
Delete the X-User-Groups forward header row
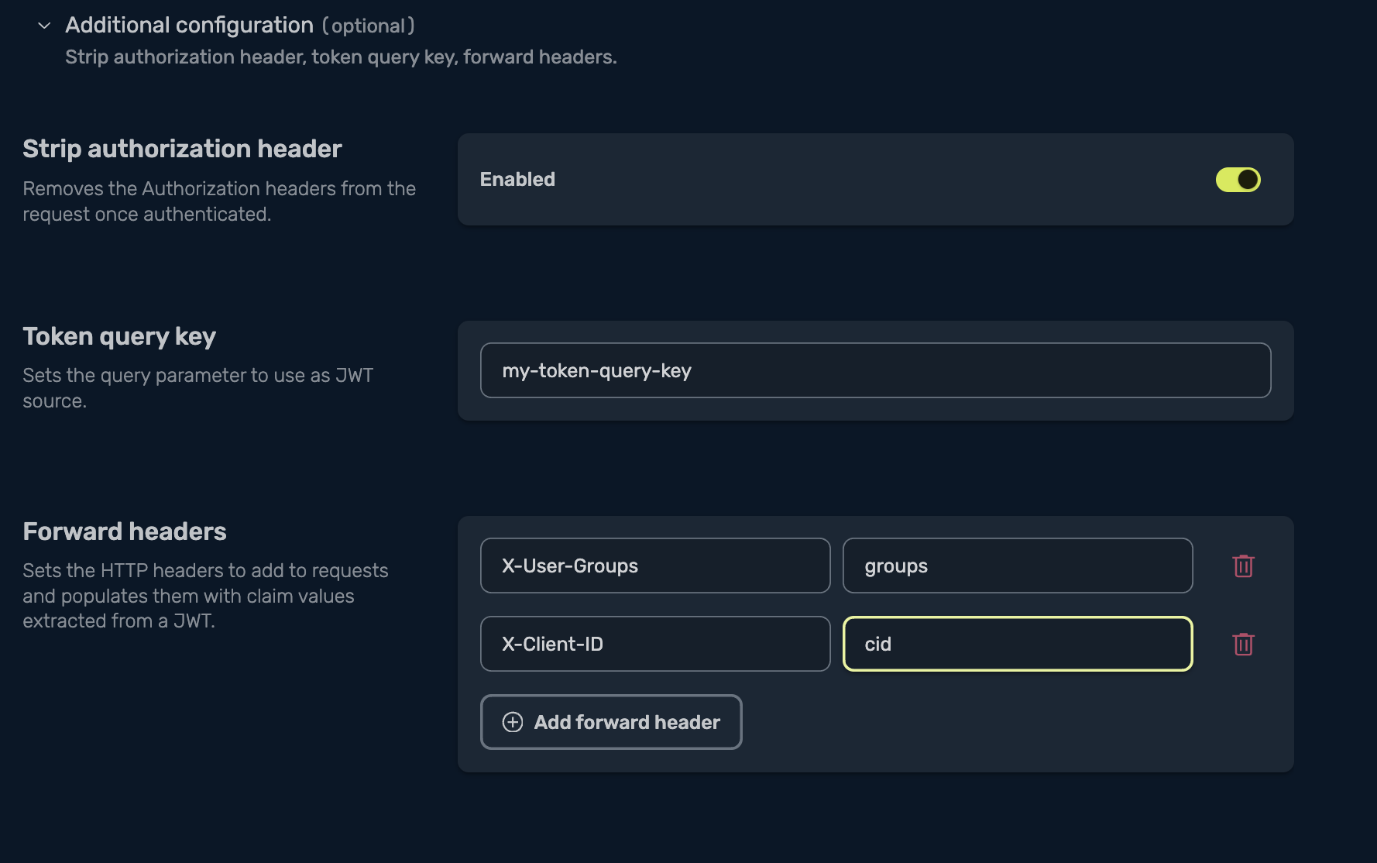pos(1243,566)
